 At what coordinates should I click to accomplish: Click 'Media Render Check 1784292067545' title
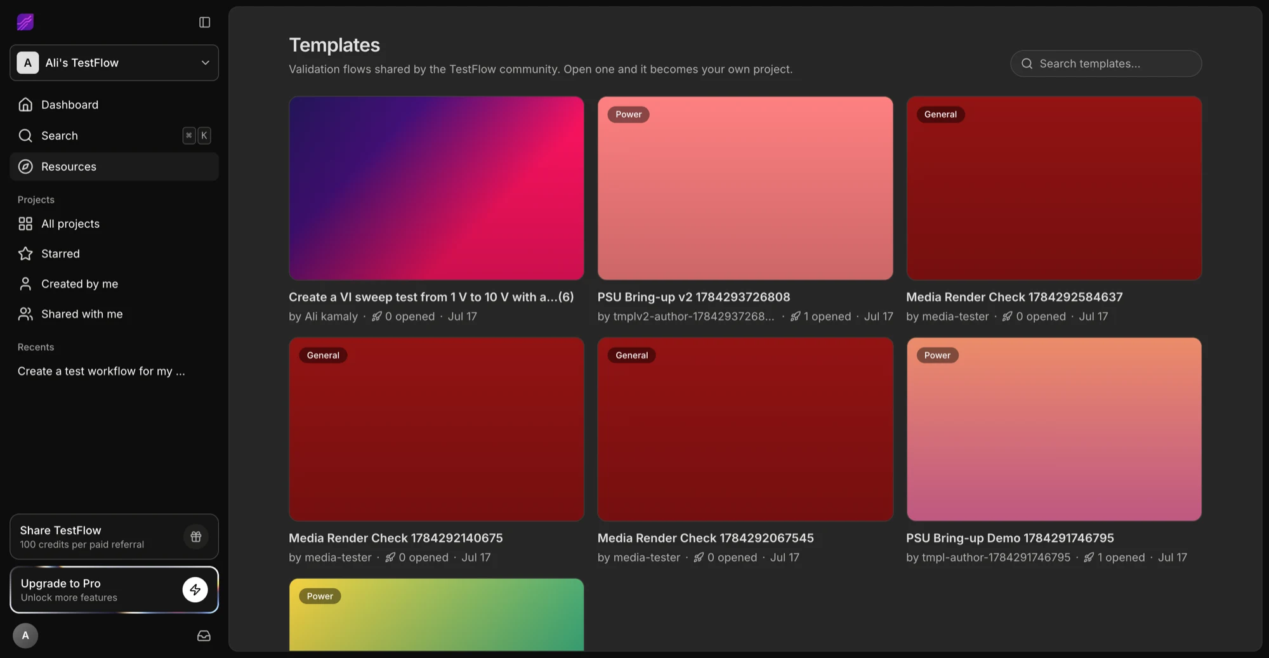(x=706, y=538)
